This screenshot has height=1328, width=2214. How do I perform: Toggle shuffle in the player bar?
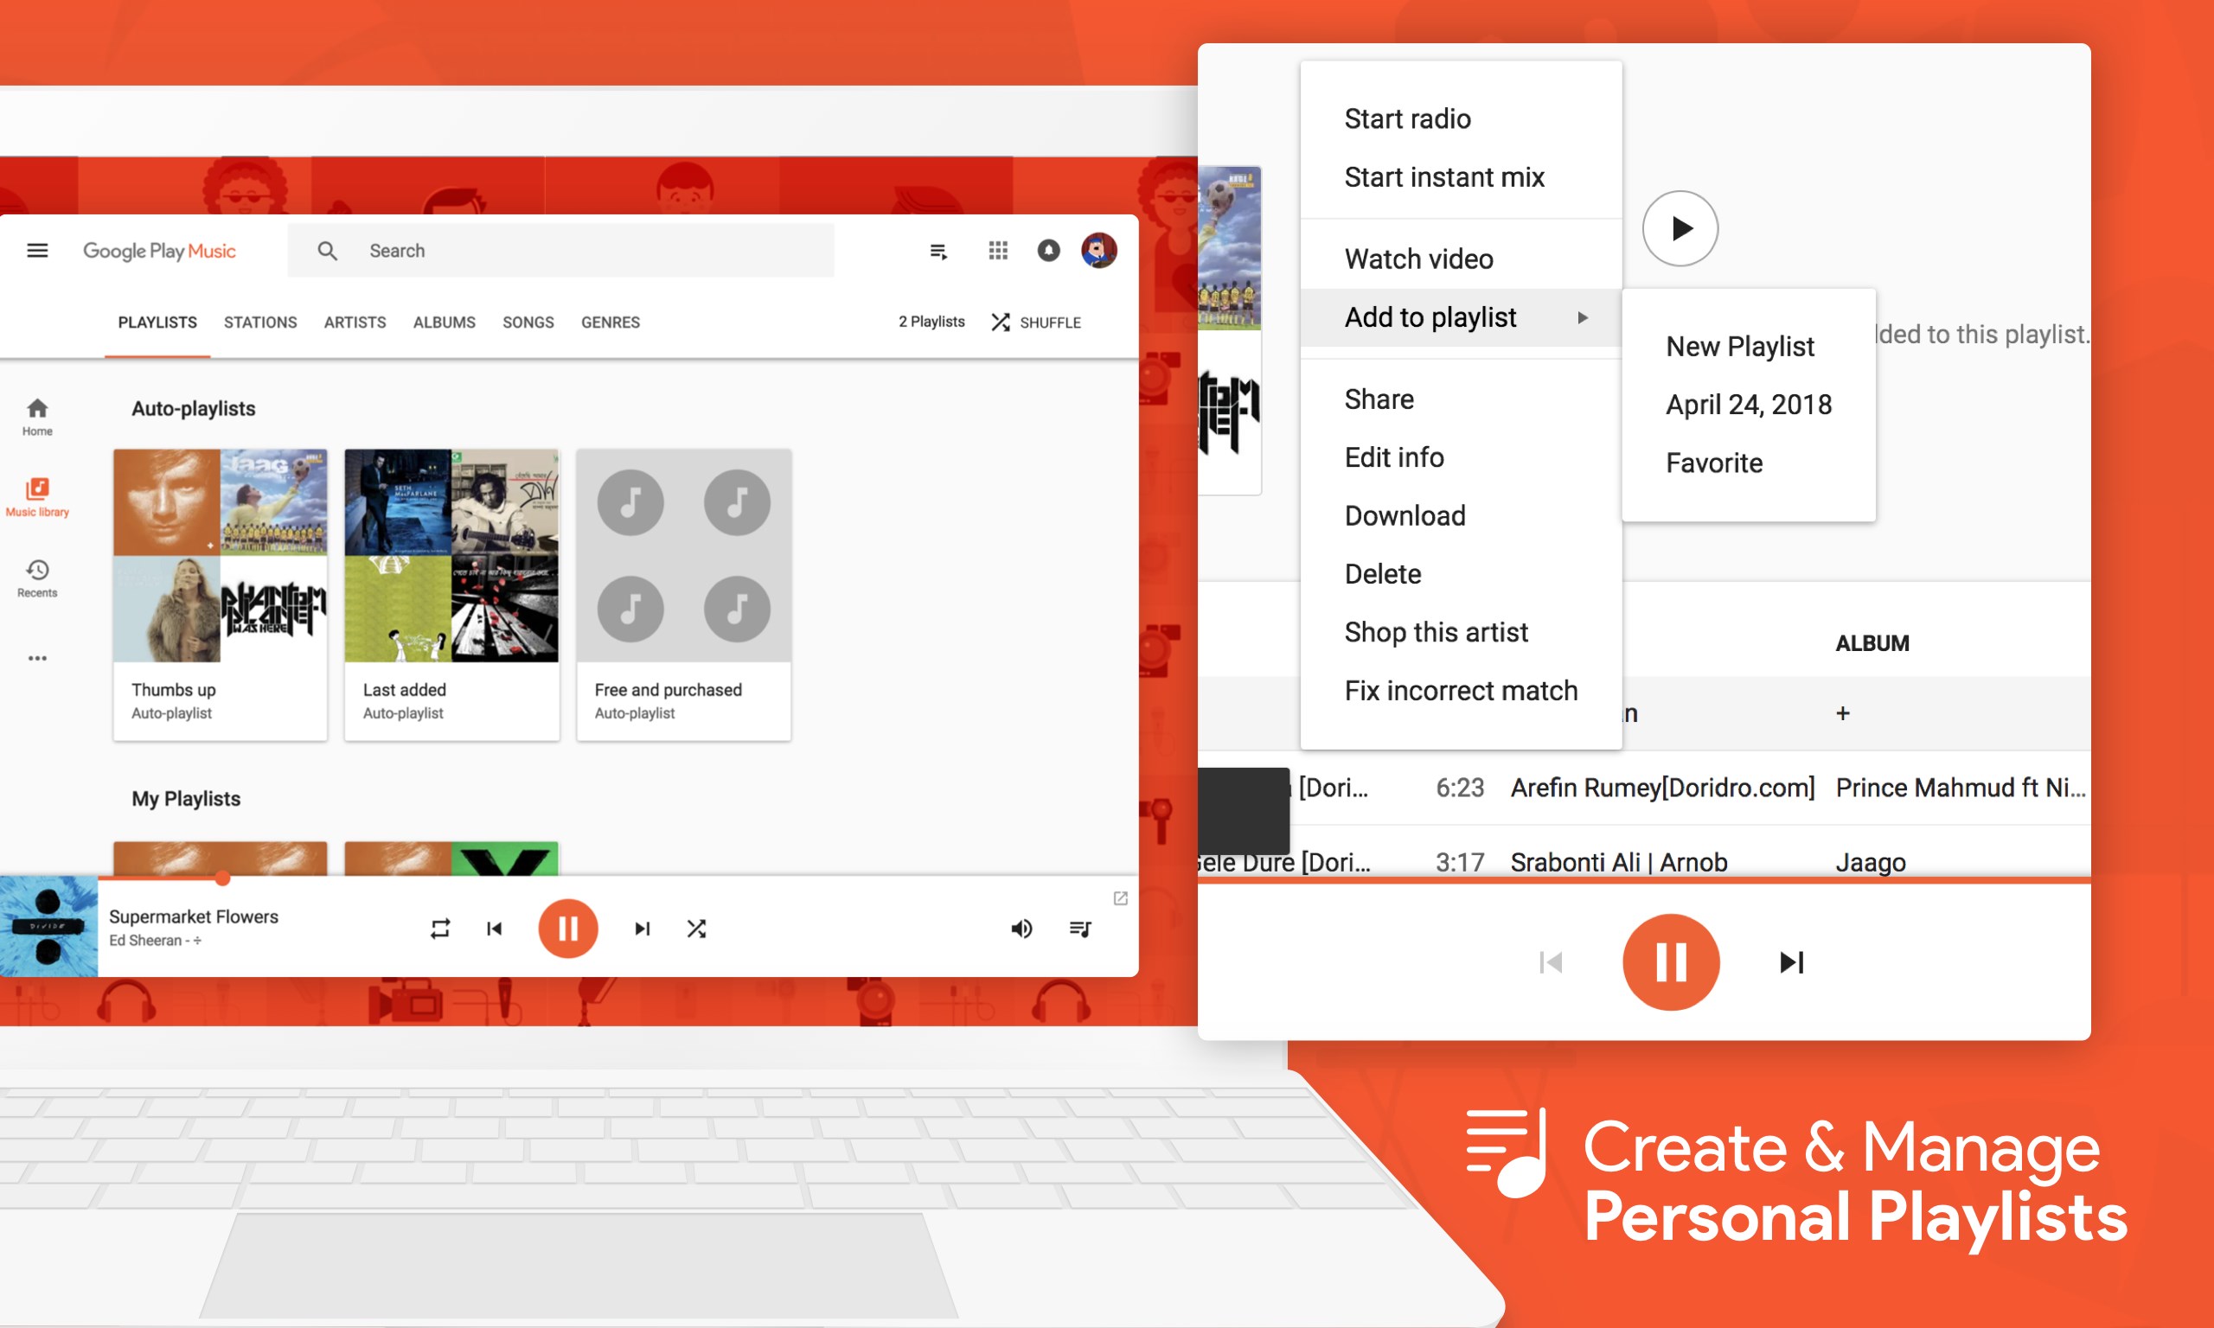[696, 929]
